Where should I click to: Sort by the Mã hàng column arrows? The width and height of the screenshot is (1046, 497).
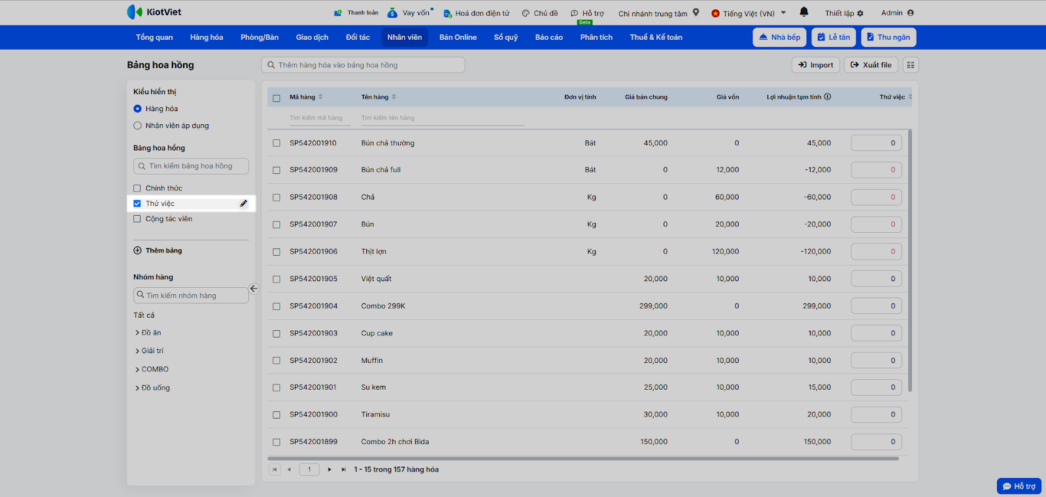(320, 97)
